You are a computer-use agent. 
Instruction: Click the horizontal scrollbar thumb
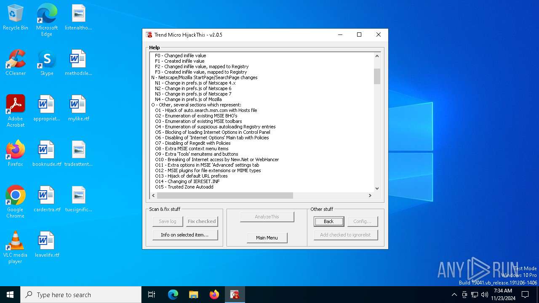point(225,195)
